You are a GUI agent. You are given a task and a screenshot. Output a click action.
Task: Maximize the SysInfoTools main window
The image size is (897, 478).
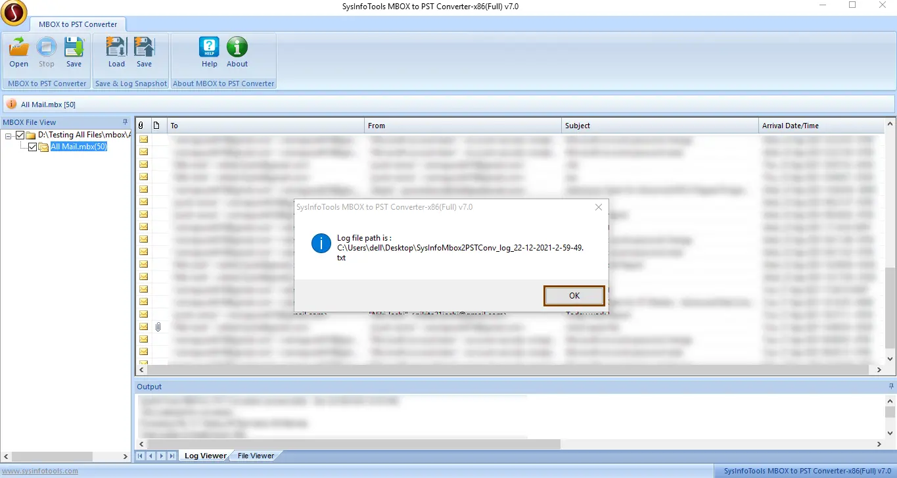[852, 5]
